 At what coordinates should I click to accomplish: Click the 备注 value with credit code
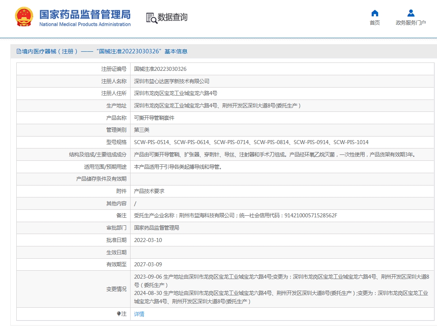[x=236, y=215]
